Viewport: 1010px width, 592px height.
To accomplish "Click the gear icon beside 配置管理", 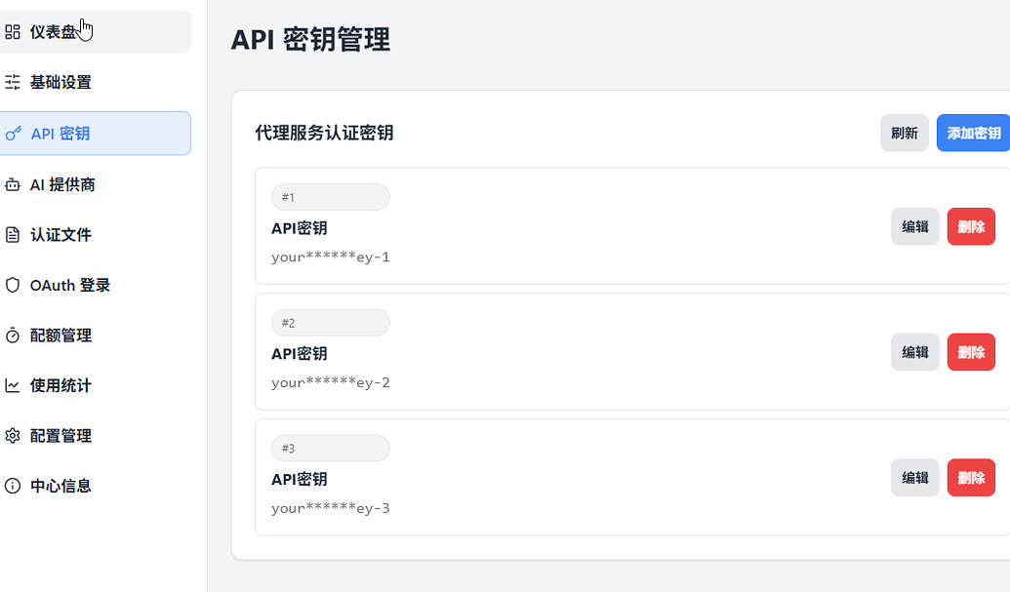I will coord(13,436).
